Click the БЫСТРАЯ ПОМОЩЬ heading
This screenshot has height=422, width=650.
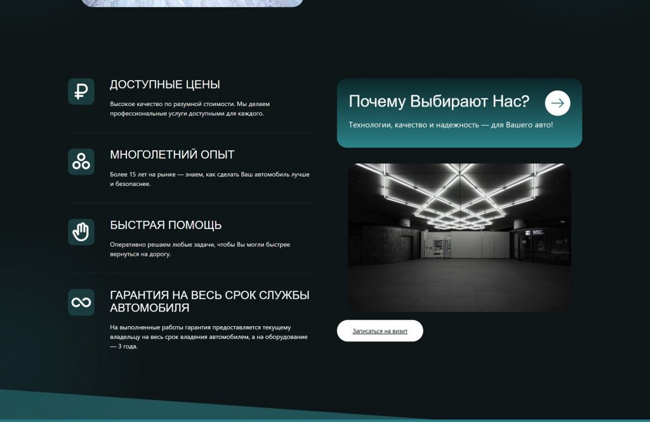(166, 225)
